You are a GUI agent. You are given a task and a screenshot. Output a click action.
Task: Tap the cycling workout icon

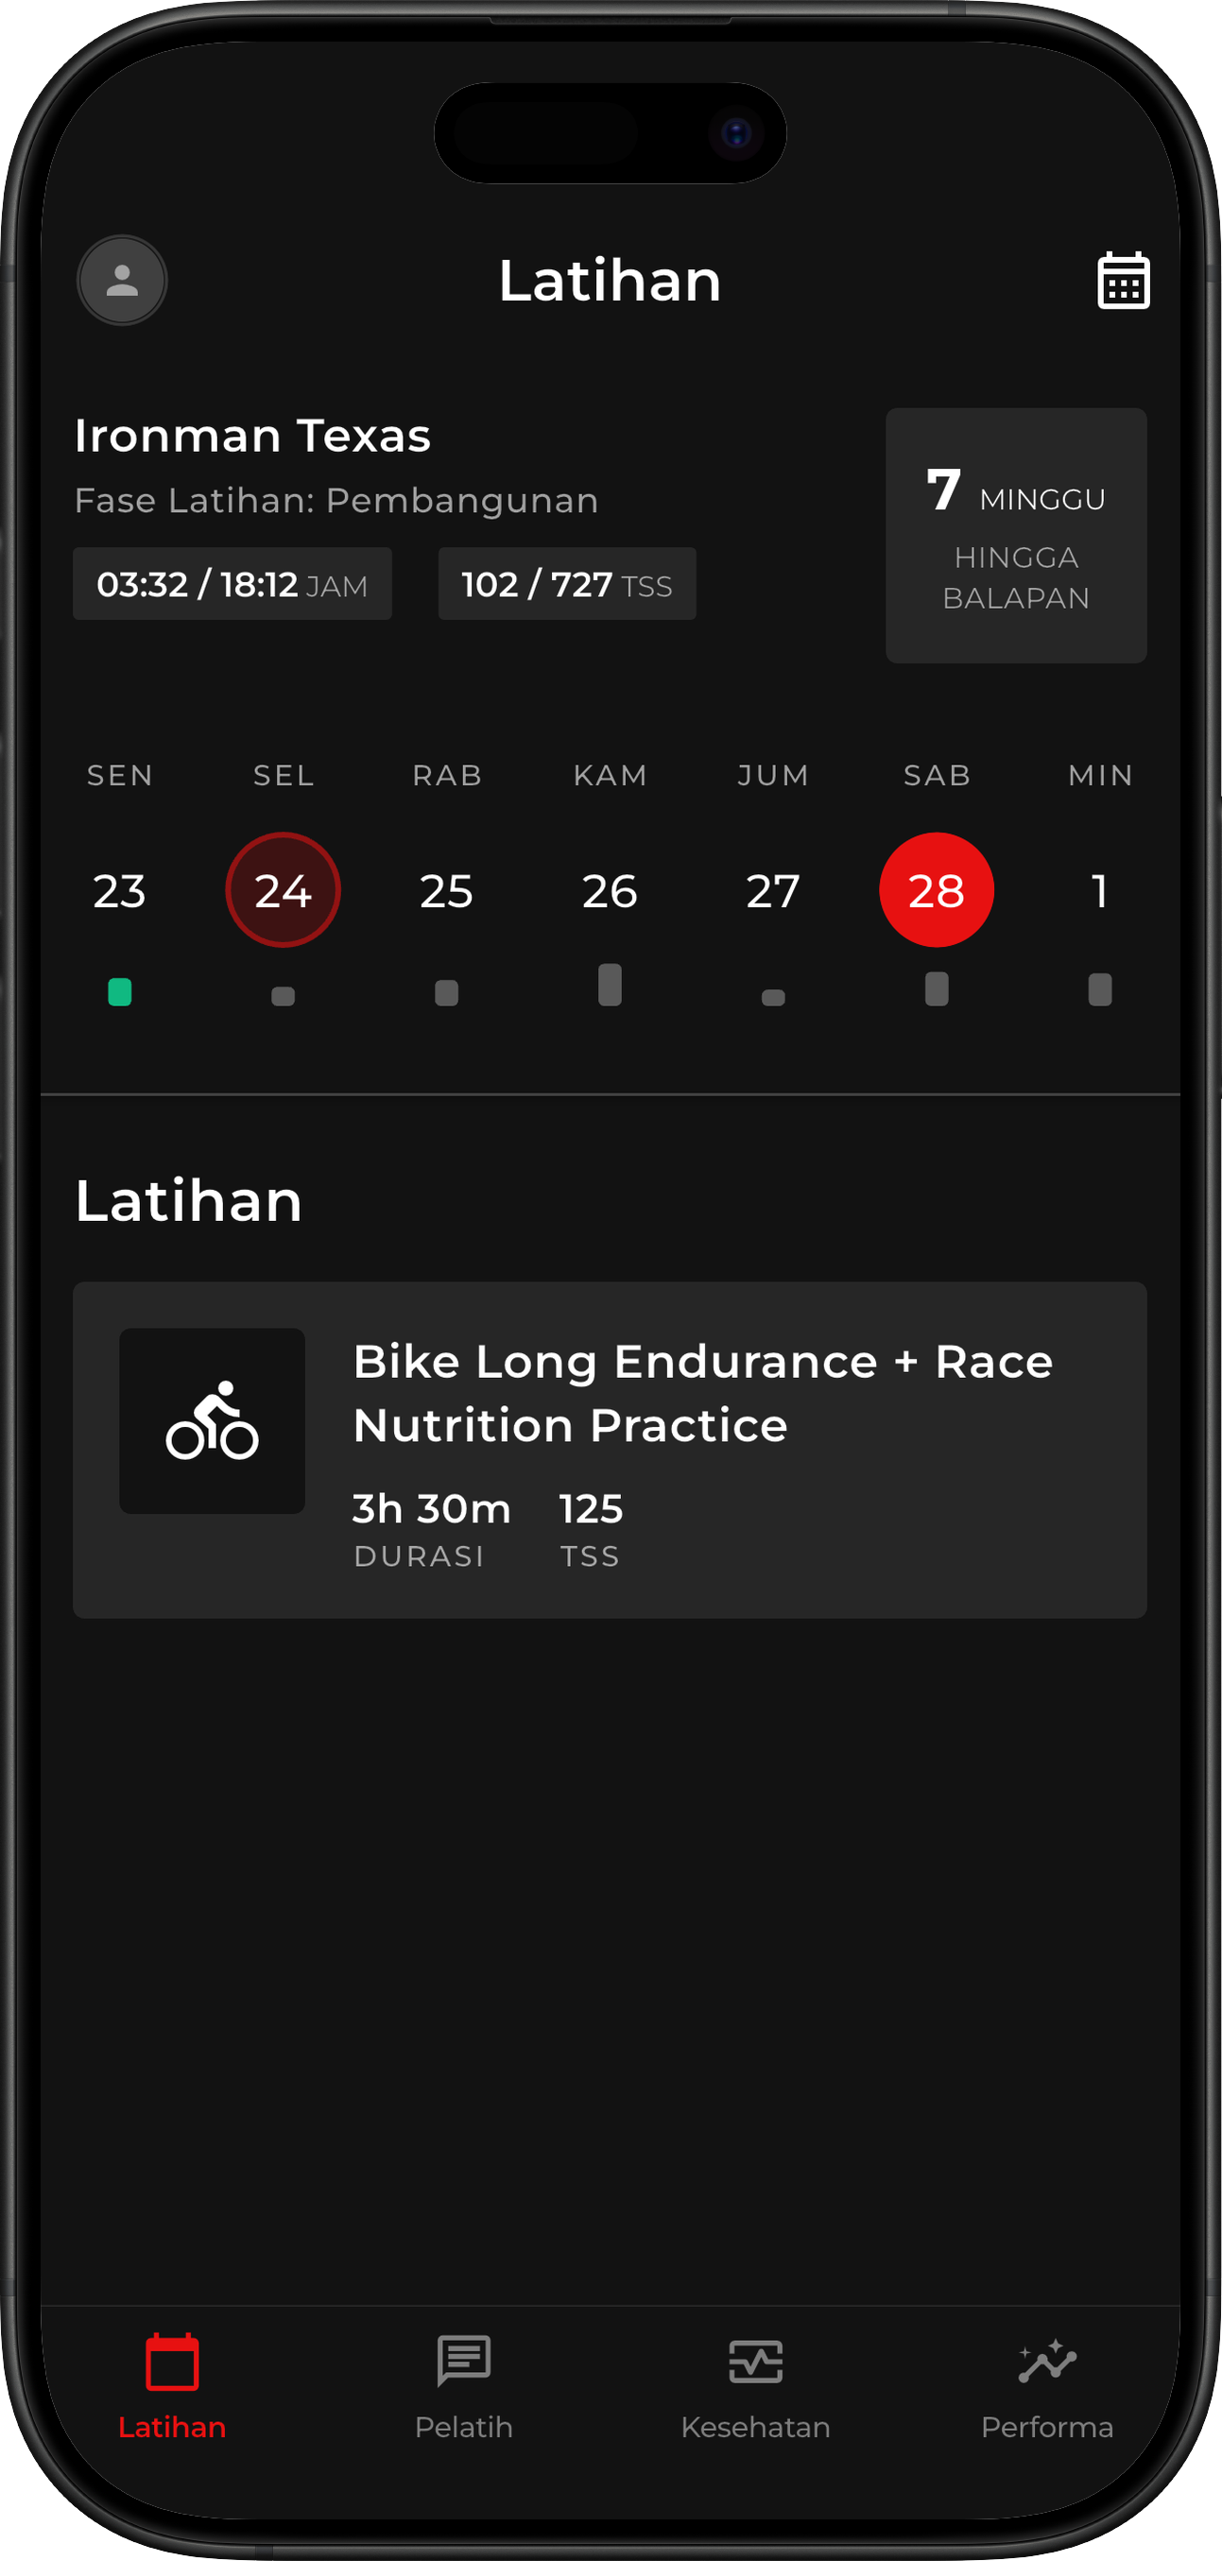click(x=212, y=1420)
